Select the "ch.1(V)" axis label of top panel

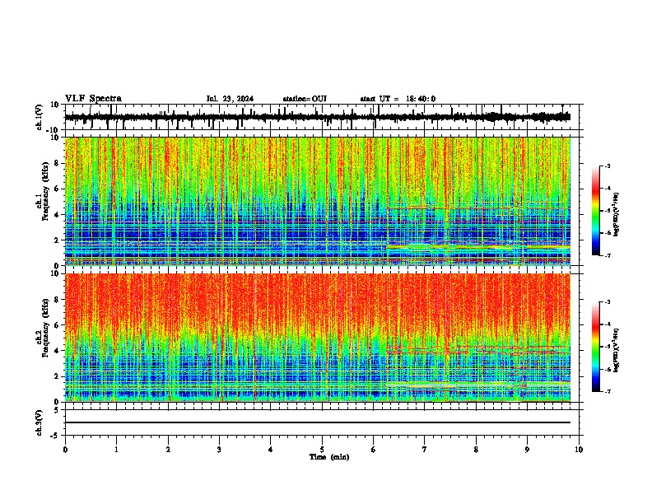(40, 117)
